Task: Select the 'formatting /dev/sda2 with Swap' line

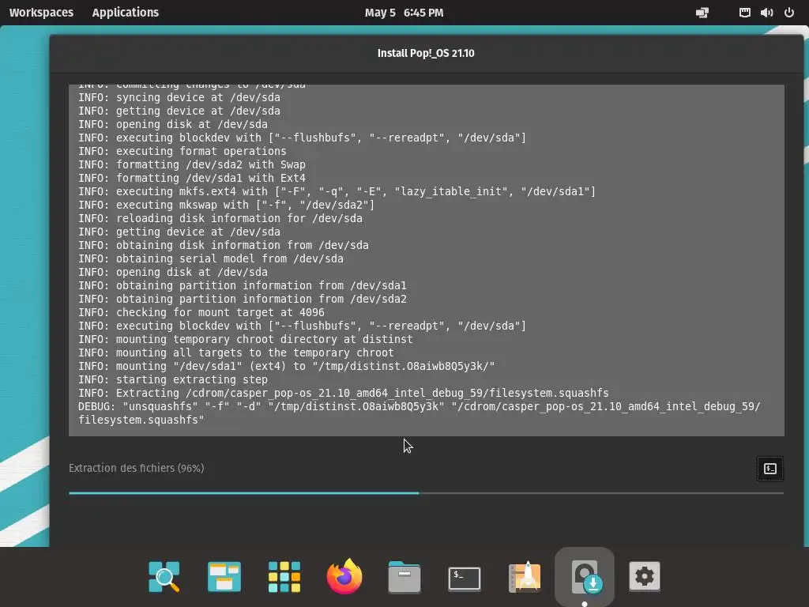Action: pyautogui.click(x=192, y=164)
